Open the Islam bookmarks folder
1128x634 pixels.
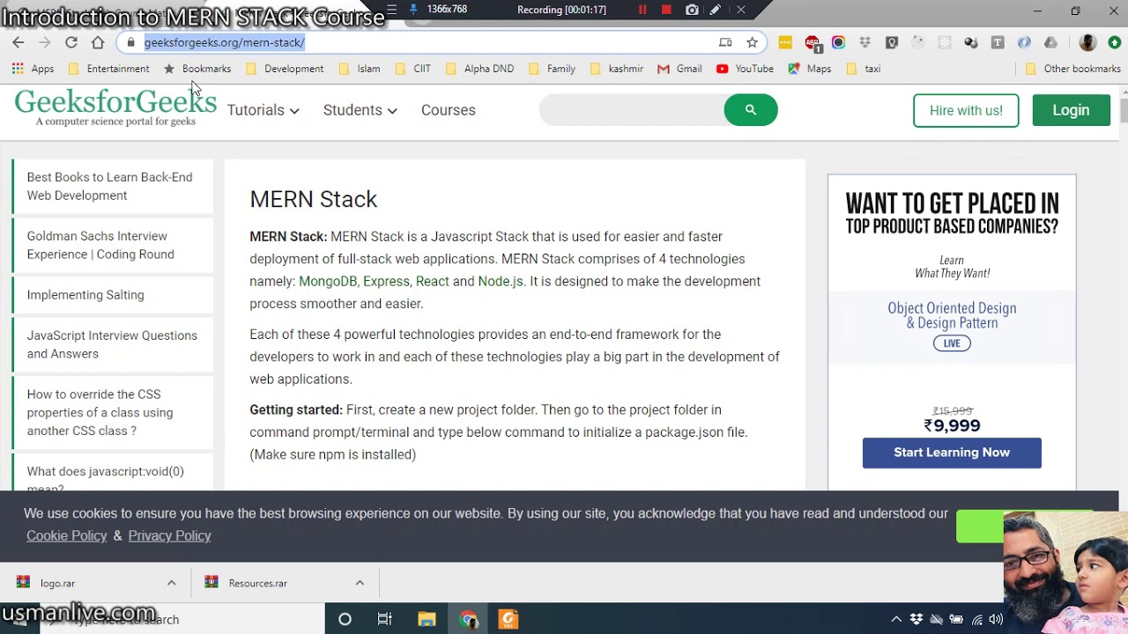tap(360, 69)
